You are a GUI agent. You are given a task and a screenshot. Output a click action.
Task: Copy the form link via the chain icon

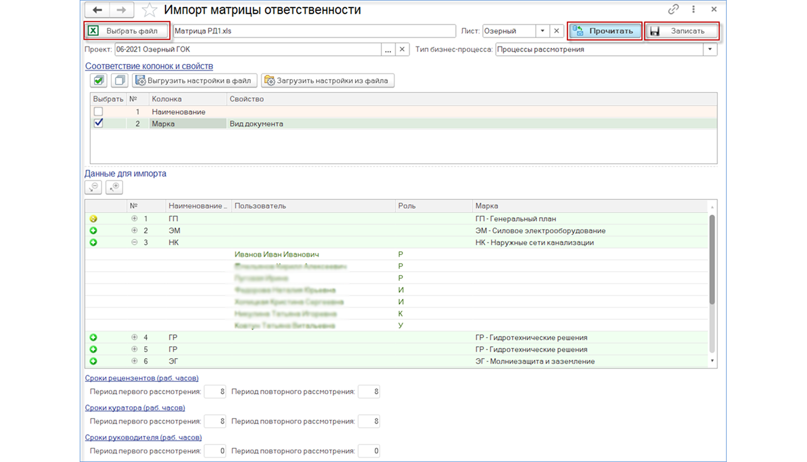click(673, 10)
